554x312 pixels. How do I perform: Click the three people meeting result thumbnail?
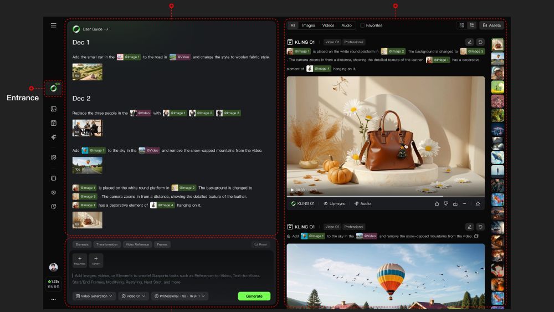click(88, 128)
